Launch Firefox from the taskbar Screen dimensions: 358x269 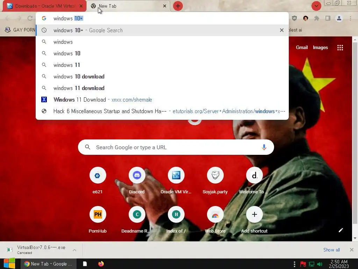pos(101,264)
